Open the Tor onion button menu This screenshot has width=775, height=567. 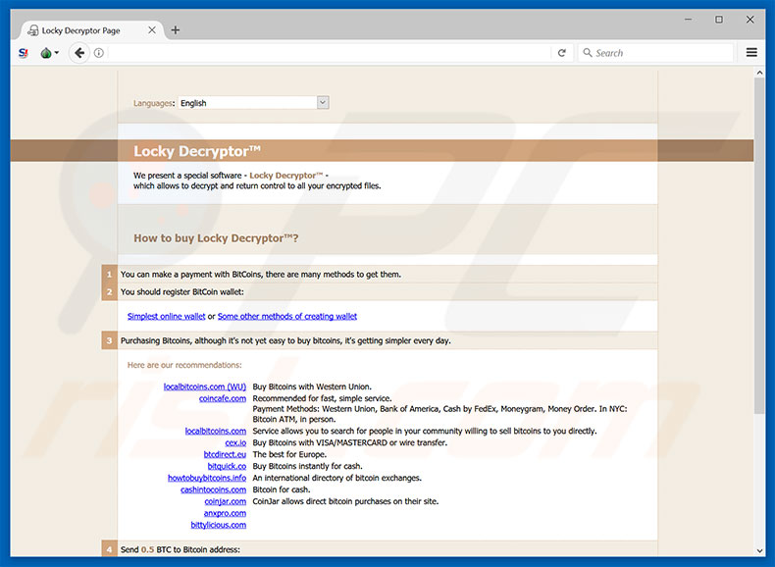[49, 53]
